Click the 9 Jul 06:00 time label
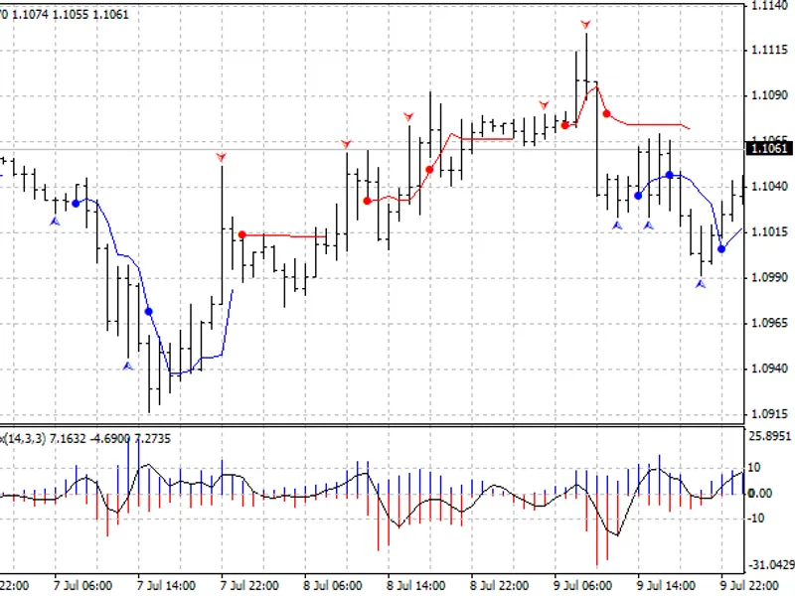795x596 pixels. pyautogui.click(x=583, y=586)
